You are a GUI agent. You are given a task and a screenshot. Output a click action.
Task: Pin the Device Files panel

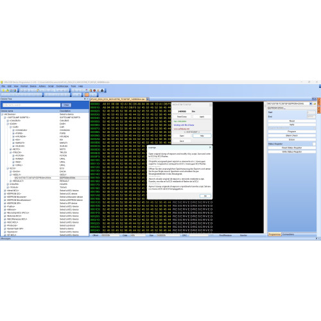pos(85,99)
